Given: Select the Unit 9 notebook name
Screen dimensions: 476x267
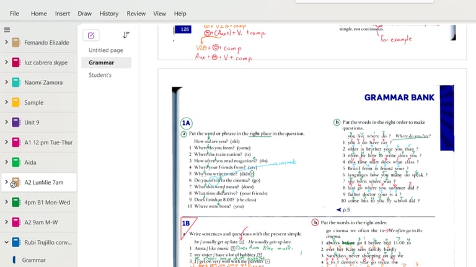Looking at the screenshot, I should coord(32,122).
